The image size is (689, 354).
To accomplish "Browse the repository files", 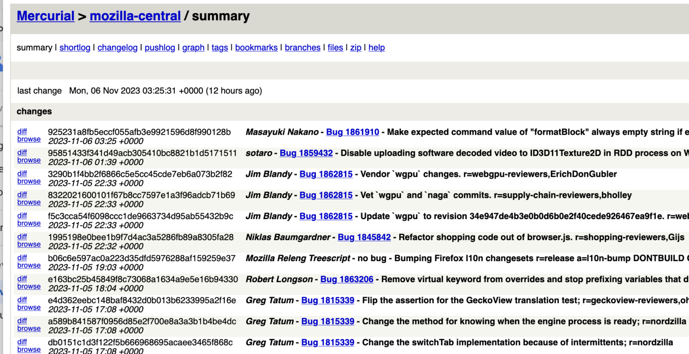I will point(335,48).
